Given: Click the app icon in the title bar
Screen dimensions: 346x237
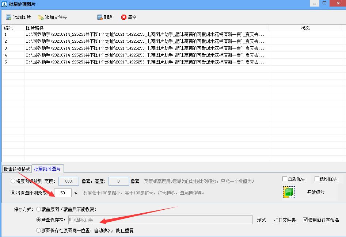Looking at the screenshot, I should tap(4, 3).
